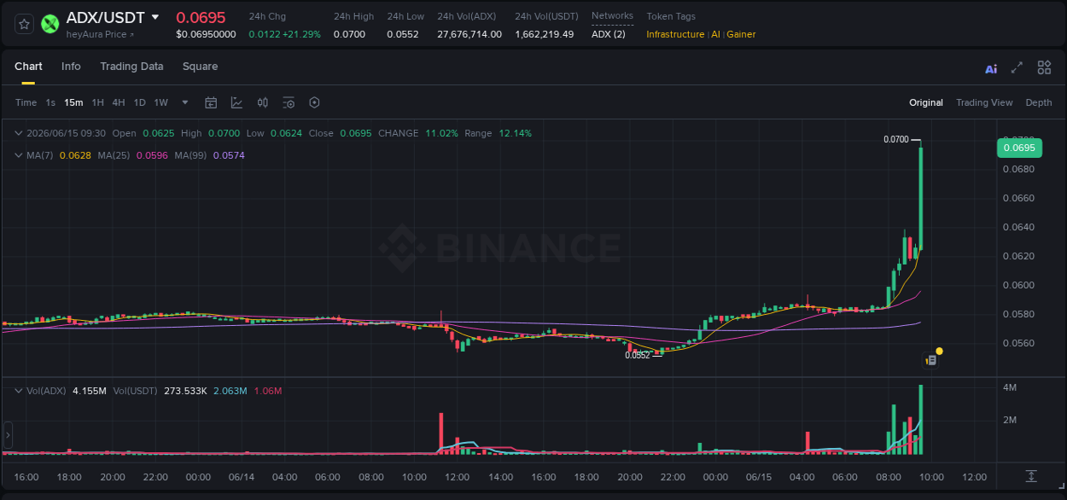Click the AI token tag
The height and width of the screenshot is (500, 1067).
coord(715,34)
